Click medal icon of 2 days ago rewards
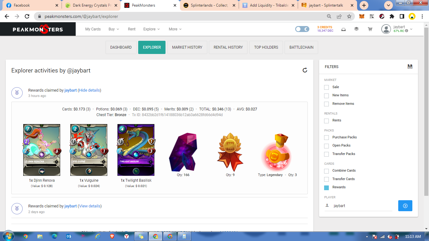The height and width of the screenshot is (241, 429). point(17,209)
